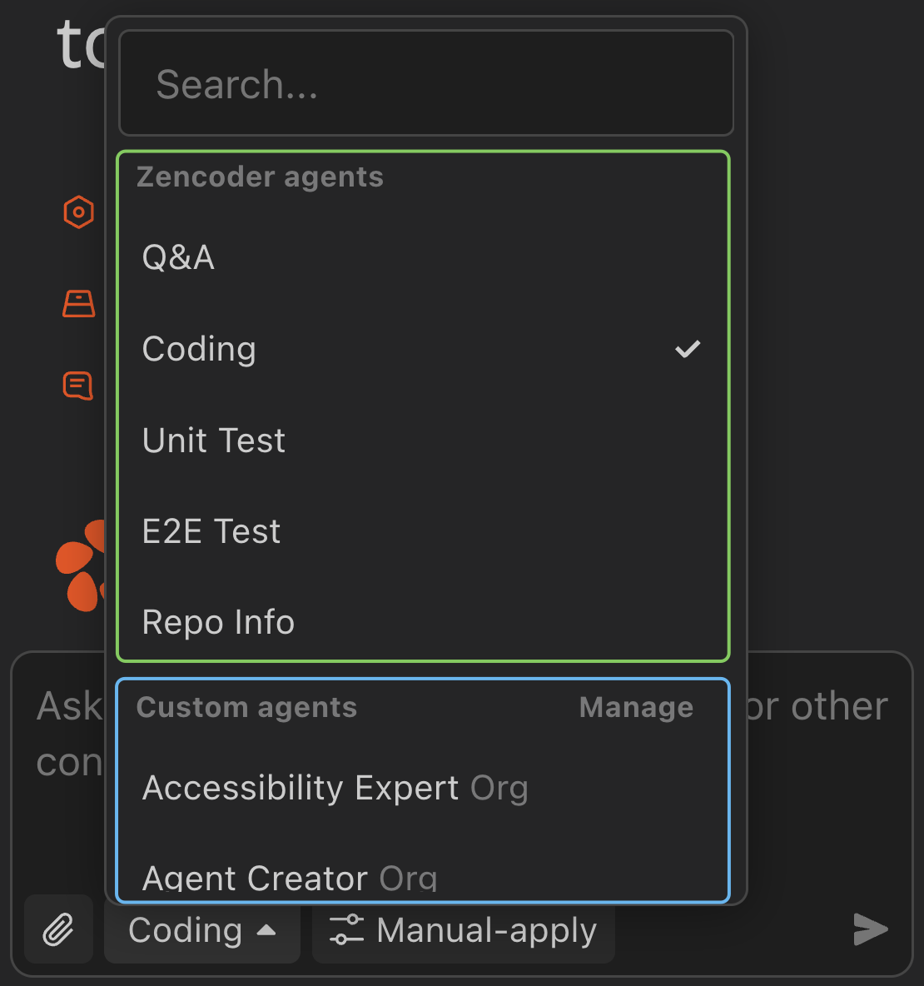Click the chat conversation icon in sidebar
924x986 pixels.
(x=77, y=385)
